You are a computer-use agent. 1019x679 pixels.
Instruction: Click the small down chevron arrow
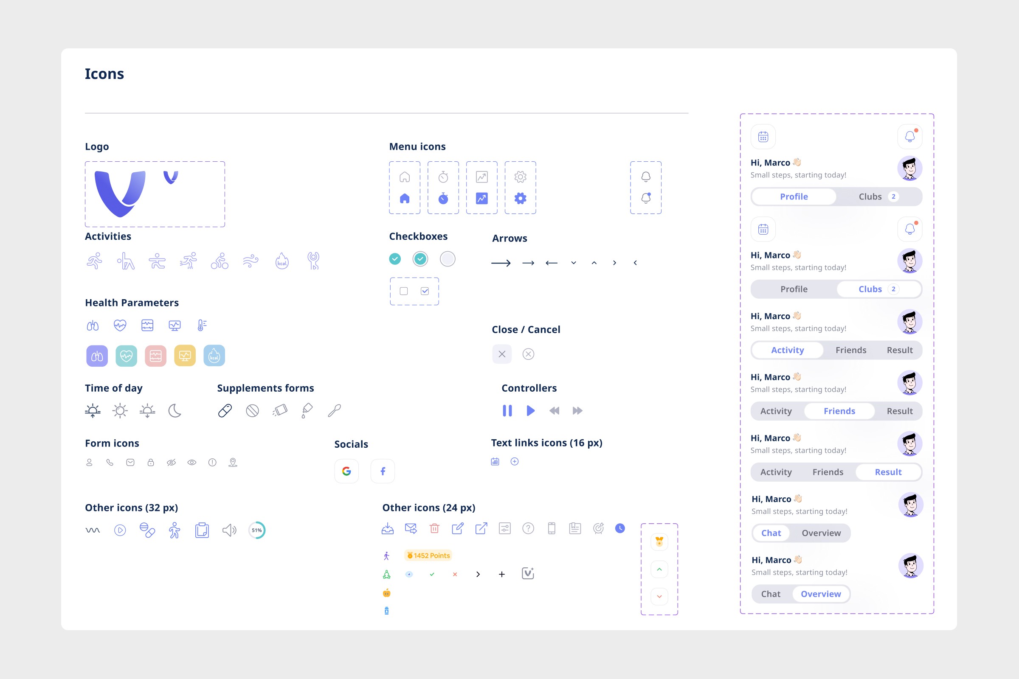(573, 263)
